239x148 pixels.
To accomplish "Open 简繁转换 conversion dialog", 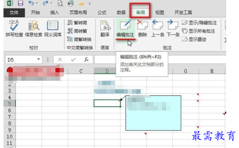I will (x=79, y=39).
